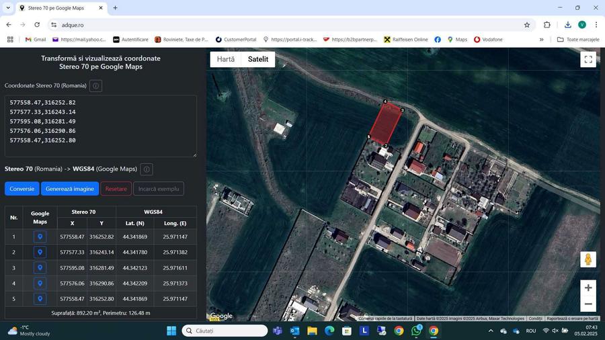Click info icon beside WGS84 heading
Viewport: 605px width, 340px height.
tap(147, 169)
